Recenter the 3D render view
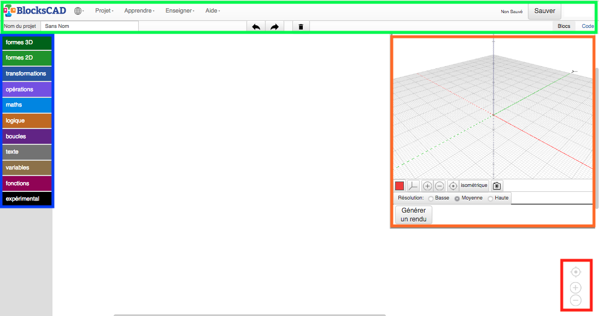Viewport: 599px width, 316px height. 453,186
